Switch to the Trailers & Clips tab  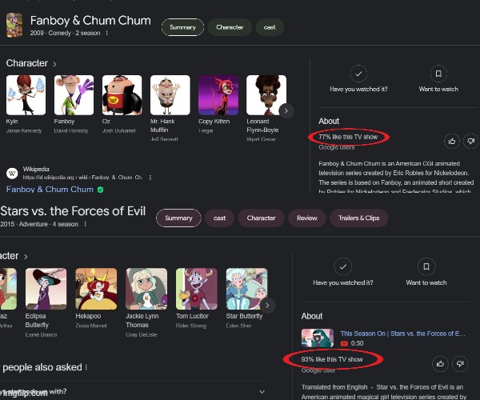[358, 218]
